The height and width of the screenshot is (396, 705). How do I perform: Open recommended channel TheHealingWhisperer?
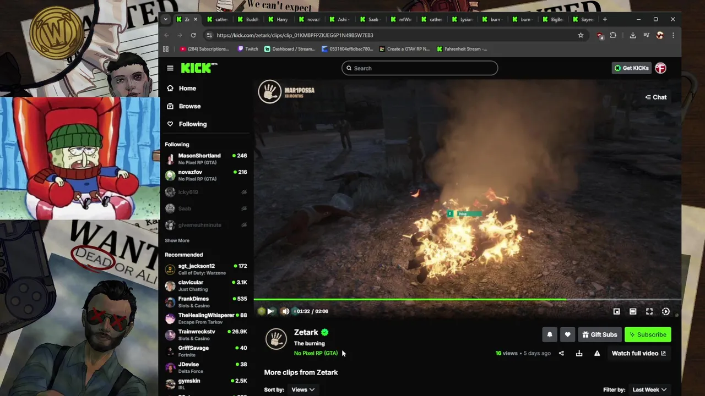pos(206,318)
